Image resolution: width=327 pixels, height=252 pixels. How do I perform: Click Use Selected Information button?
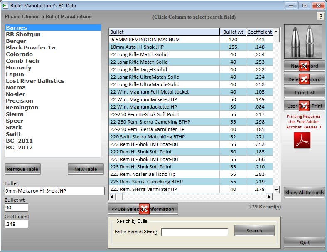click(x=143, y=209)
